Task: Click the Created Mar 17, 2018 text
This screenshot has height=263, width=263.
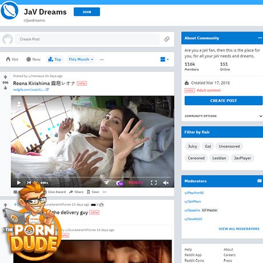Action: coord(210,83)
